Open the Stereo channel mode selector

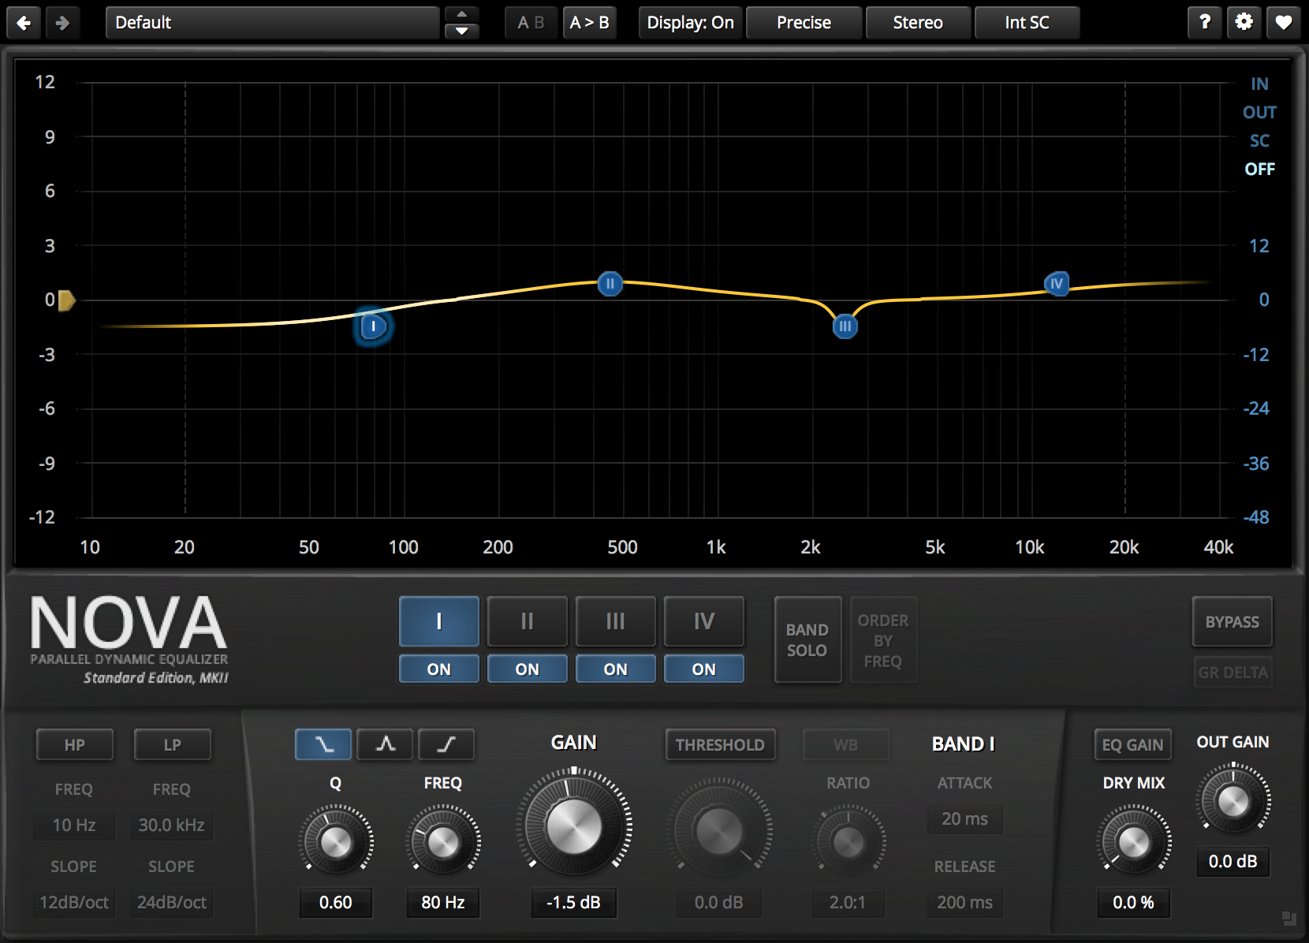click(918, 22)
